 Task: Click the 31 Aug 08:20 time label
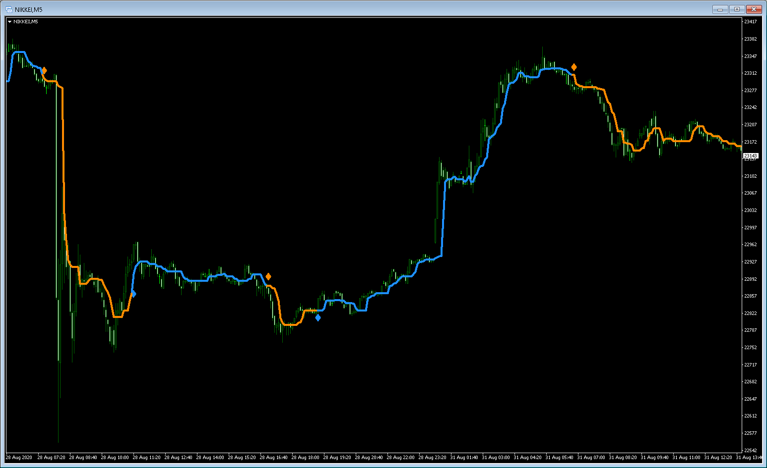(x=623, y=458)
